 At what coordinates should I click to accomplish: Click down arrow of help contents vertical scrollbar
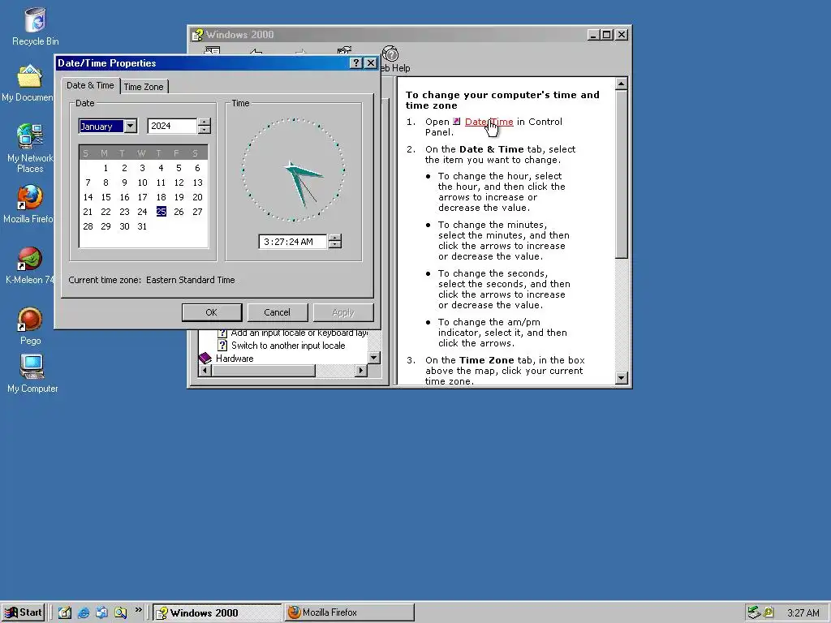[x=374, y=358]
